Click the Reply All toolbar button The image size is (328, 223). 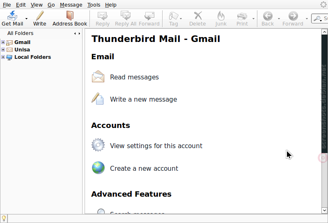[126, 19]
